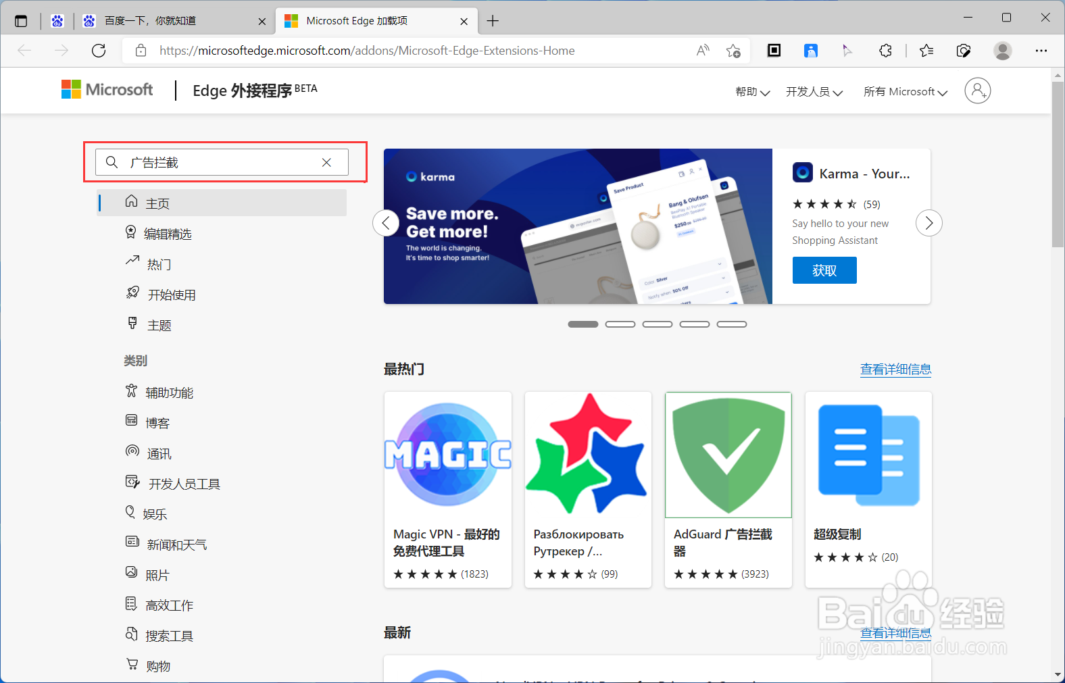Screen dimensions: 1065x683
Task: Click the Karma carousel banner image
Action: pos(578,226)
